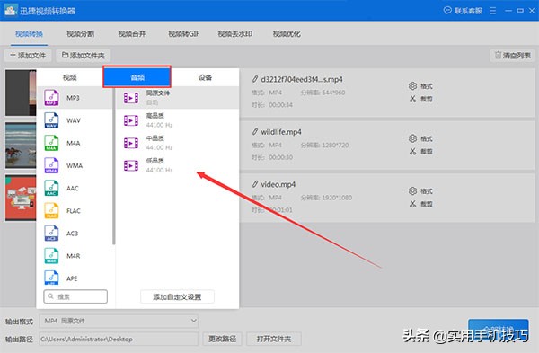Viewport: 539px width, 353px height.
Task: Select file name wildlife.mp4
Action: point(281,132)
